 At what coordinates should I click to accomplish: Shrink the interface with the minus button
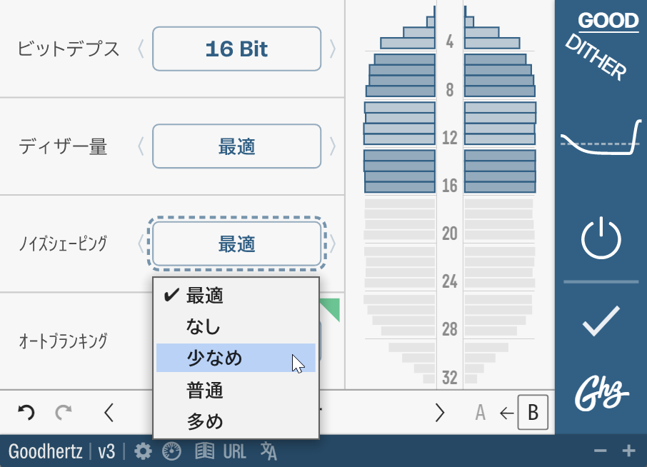coord(600,451)
